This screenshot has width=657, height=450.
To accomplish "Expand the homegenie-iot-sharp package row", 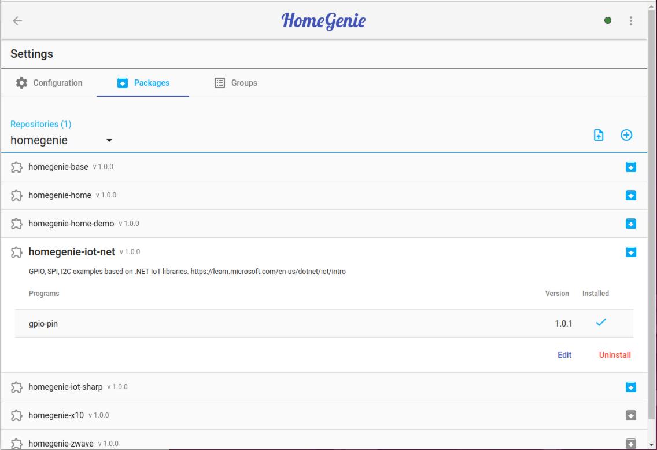I will click(324, 387).
